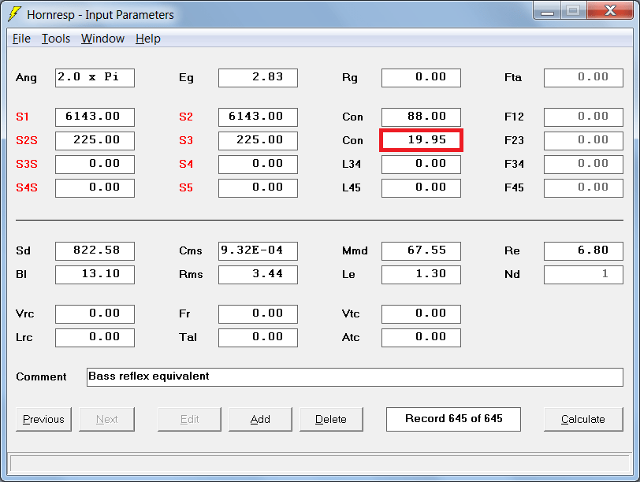
Task: Open the Window menu
Action: [x=102, y=39]
